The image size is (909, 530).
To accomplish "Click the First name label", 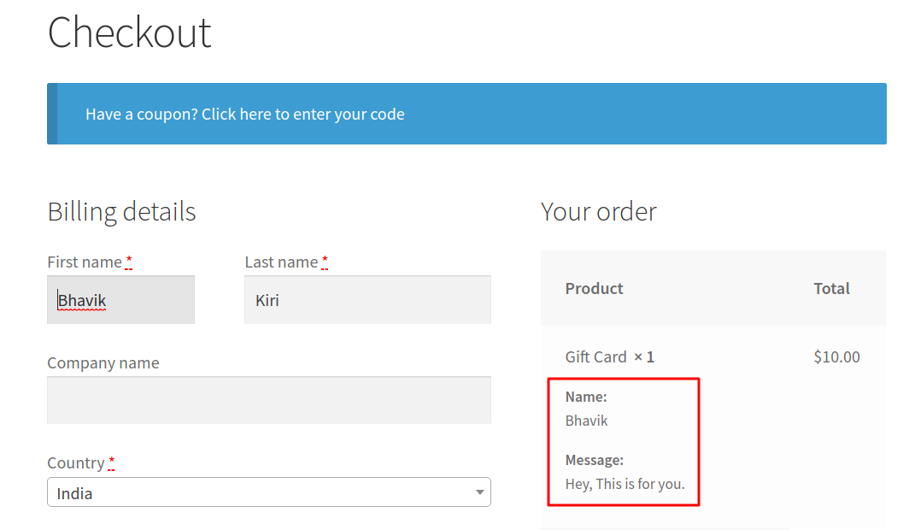I will 85,262.
